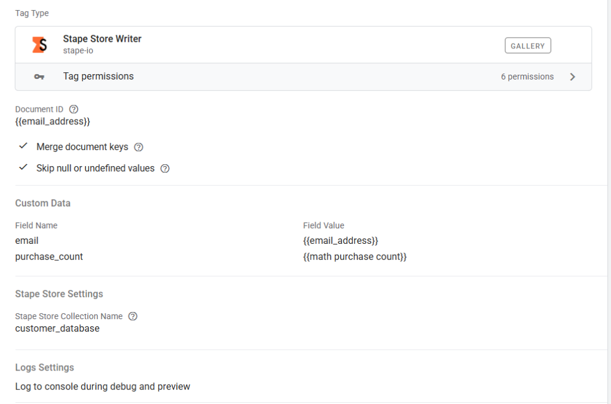611x404 pixels.
Task: Expand permissions with the right chevron arrow
Action: tap(572, 77)
